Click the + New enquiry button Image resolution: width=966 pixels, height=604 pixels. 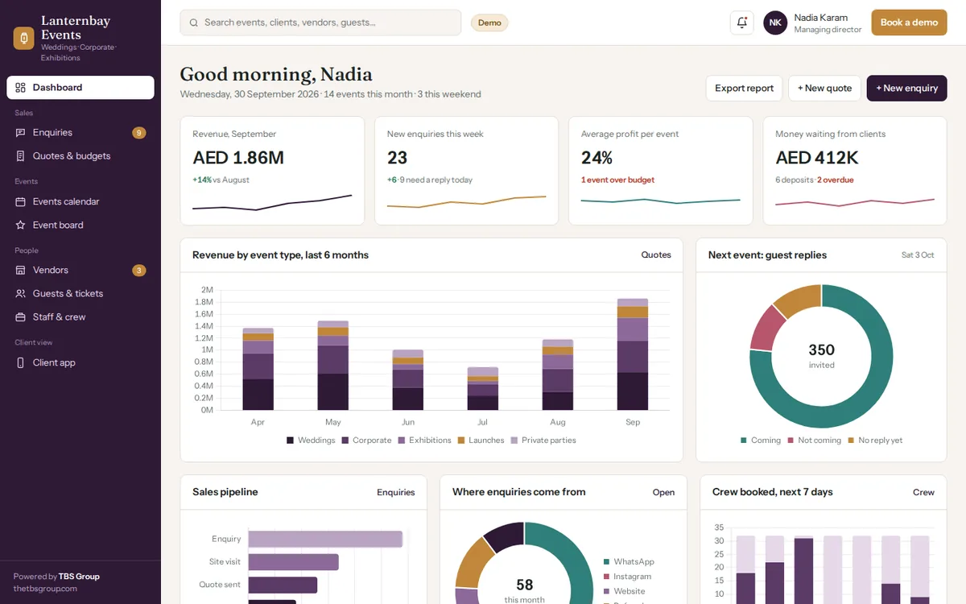906,89
